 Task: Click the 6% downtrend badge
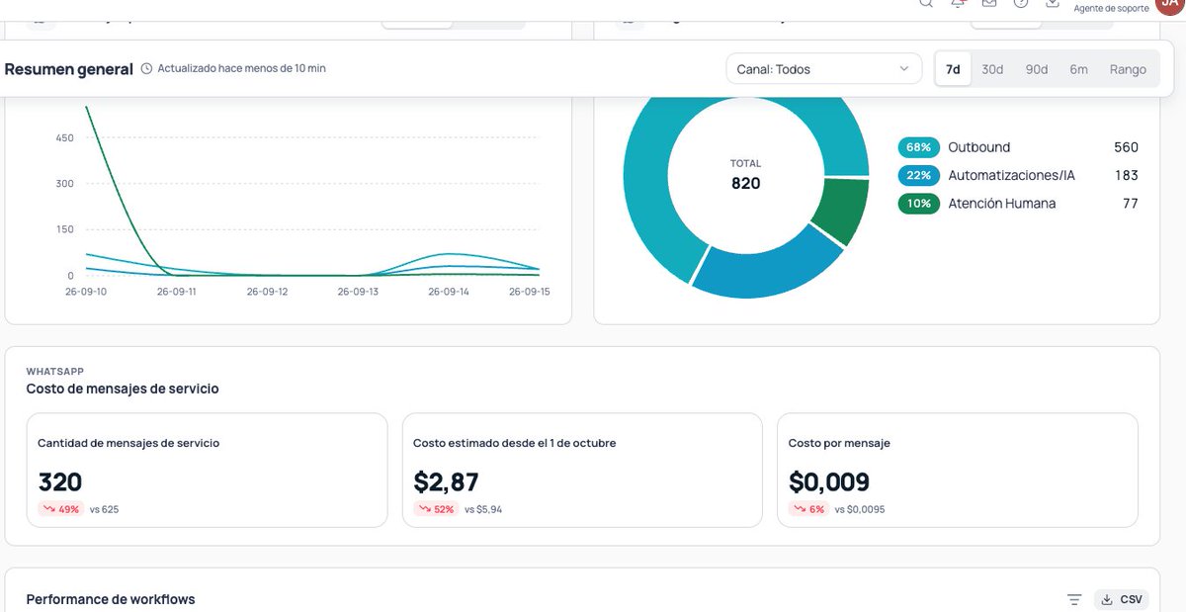tap(808, 509)
